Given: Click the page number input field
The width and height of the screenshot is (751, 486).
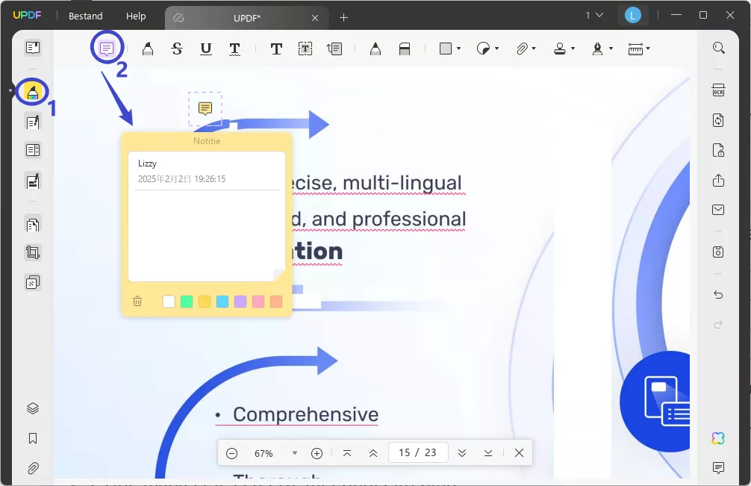Looking at the screenshot, I should [418, 452].
